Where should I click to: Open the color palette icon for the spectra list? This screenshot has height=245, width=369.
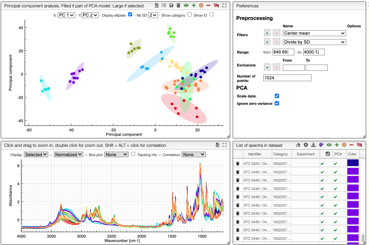[x=321, y=145]
